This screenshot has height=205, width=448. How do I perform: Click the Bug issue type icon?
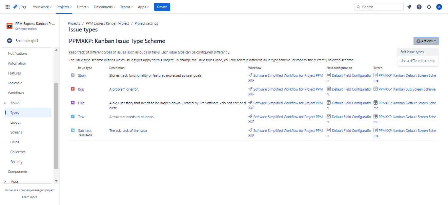pyautogui.click(x=73, y=89)
